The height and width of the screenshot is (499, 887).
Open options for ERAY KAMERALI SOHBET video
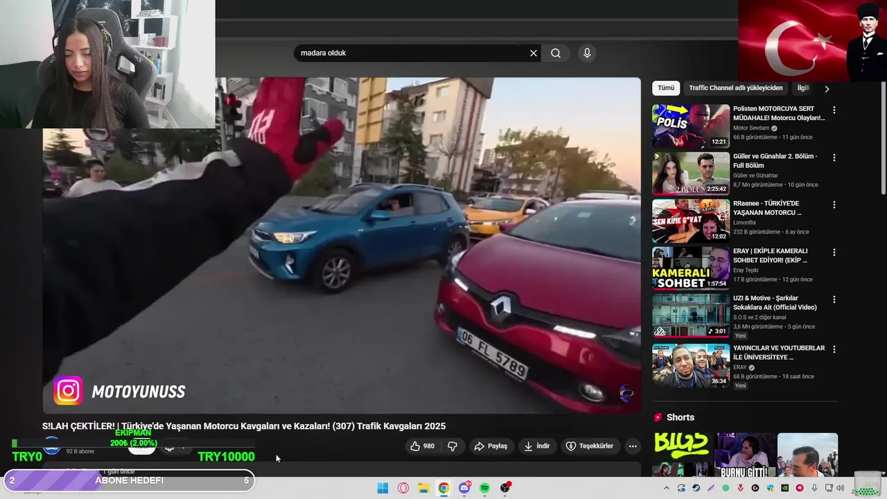[834, 252]
